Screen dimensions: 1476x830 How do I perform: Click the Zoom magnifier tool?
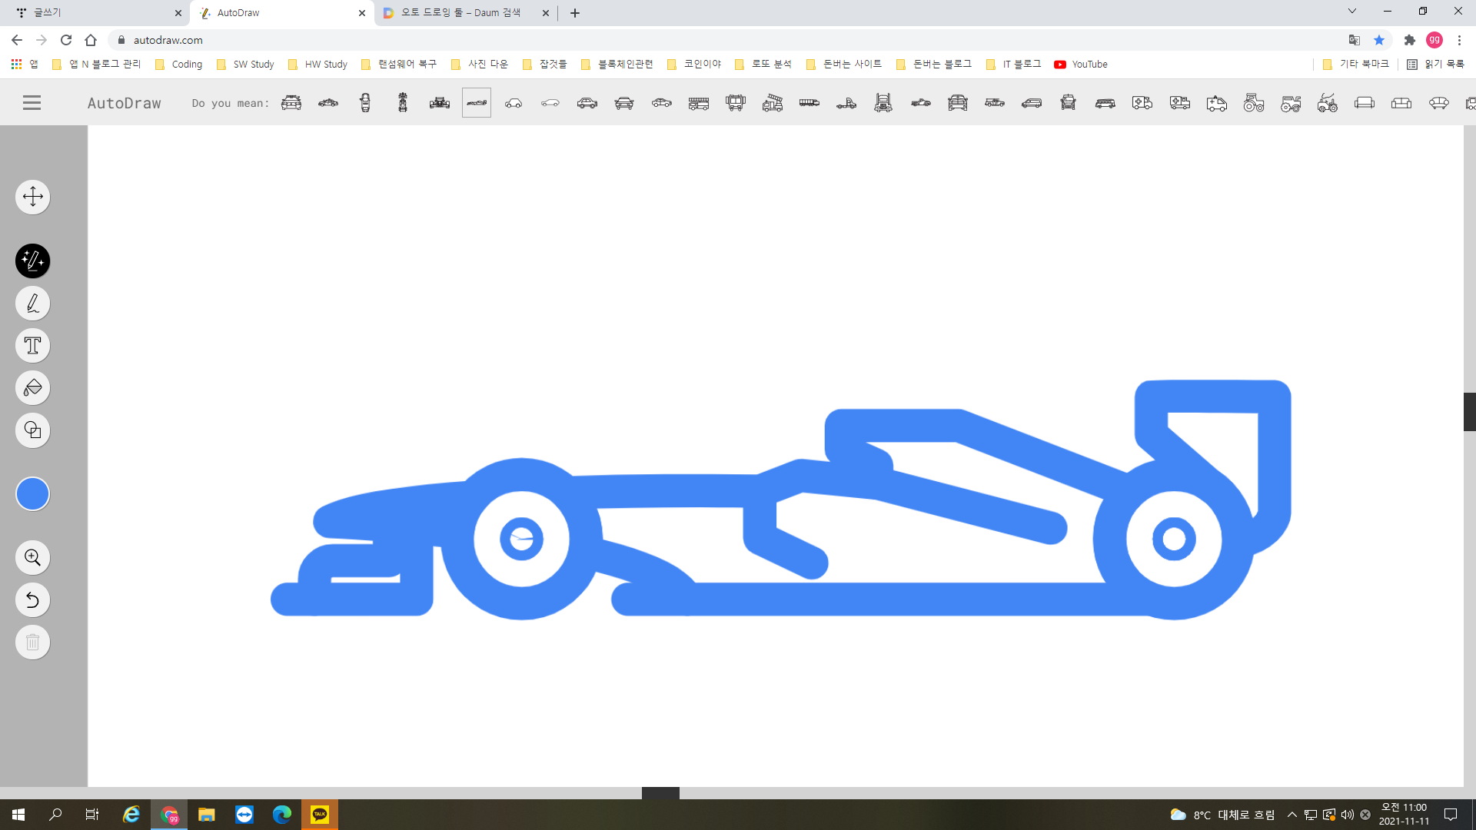32,558
